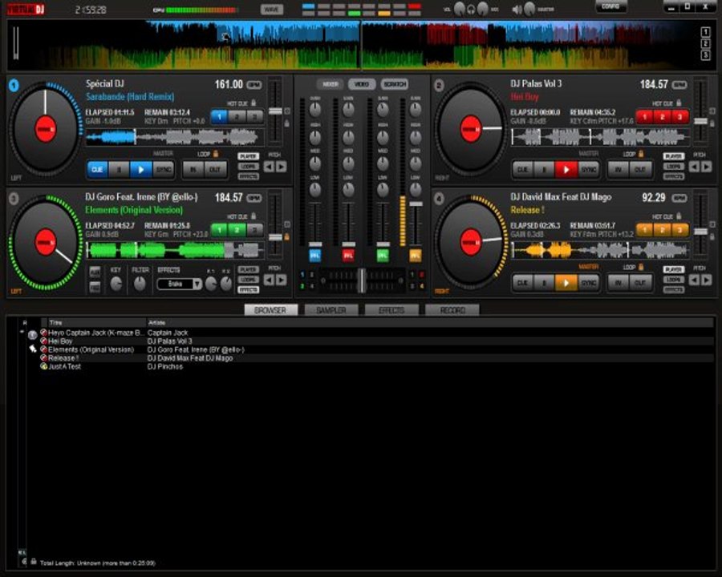
Task: Pause deck 4 (Release !)
Action: click(x=544, y=283)
